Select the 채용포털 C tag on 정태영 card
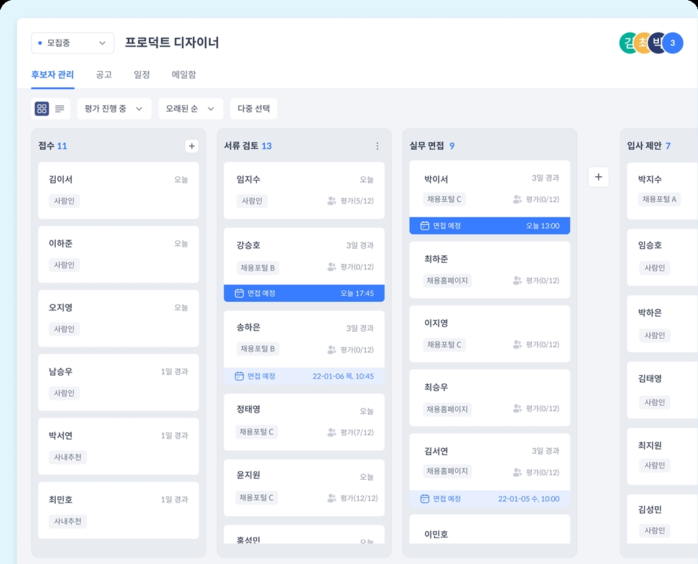 point(257,432)
